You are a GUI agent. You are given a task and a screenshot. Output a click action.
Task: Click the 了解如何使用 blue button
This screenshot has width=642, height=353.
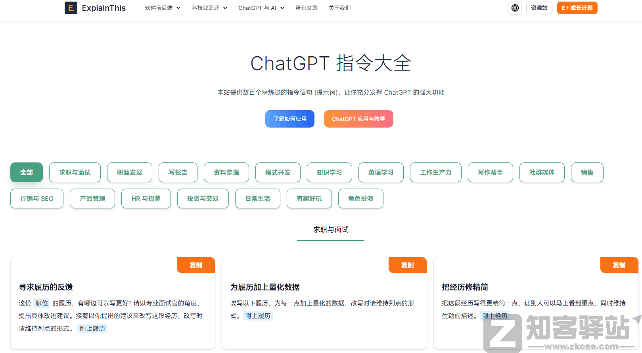[290, 119]
